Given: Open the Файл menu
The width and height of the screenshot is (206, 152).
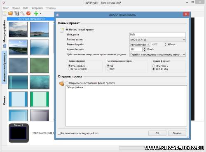Looking at the screenshot, I should pos(6,8).
